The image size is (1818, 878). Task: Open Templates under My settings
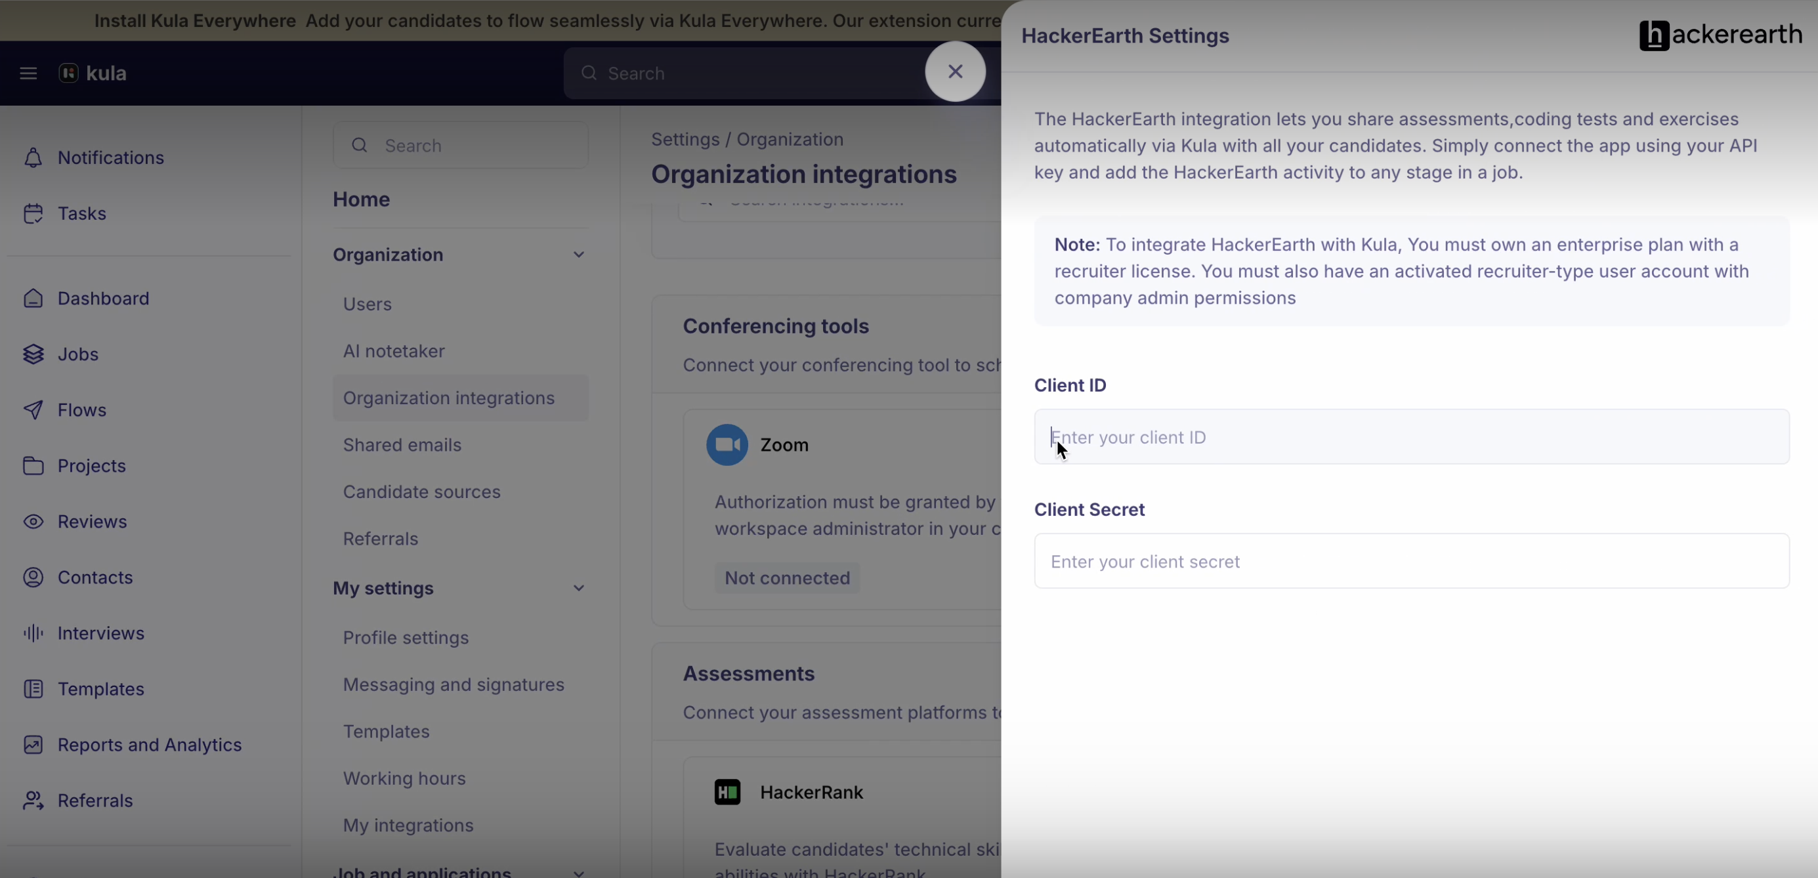[386, 731]
